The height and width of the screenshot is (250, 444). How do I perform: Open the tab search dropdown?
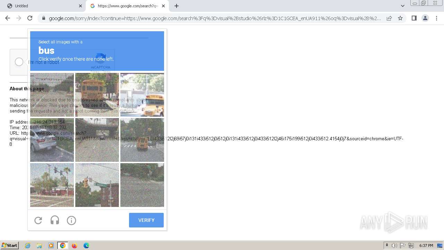tap(402, 6)
